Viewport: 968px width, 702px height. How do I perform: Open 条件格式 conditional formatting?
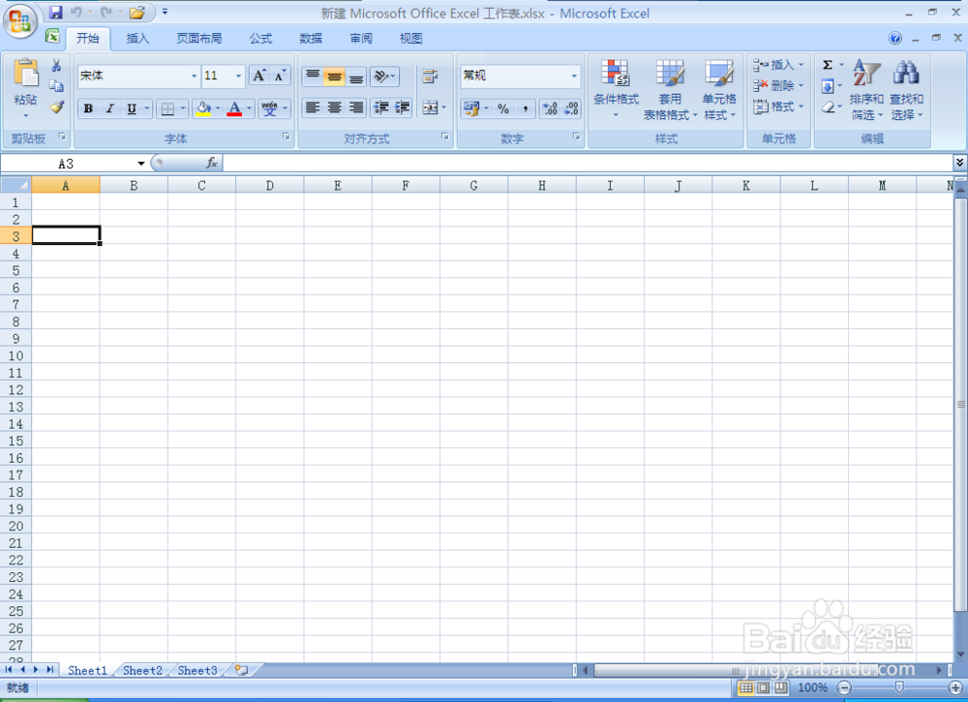tap(616, 89)
